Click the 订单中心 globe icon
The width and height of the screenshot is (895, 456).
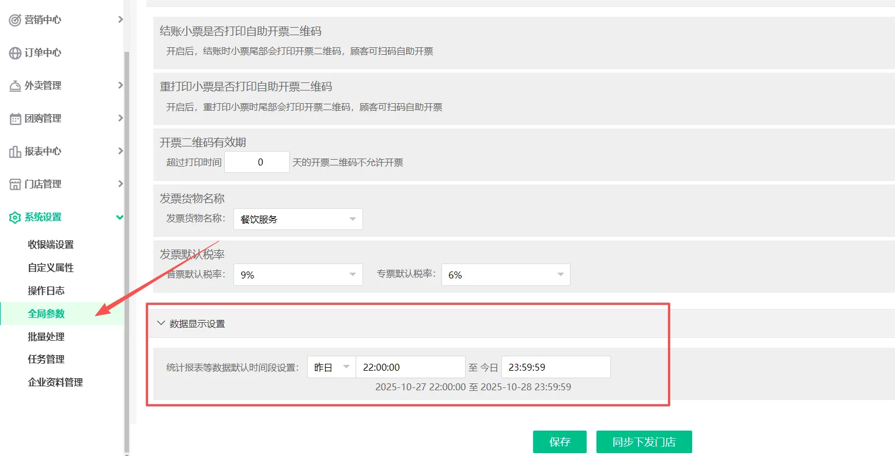tap(15, 53)
